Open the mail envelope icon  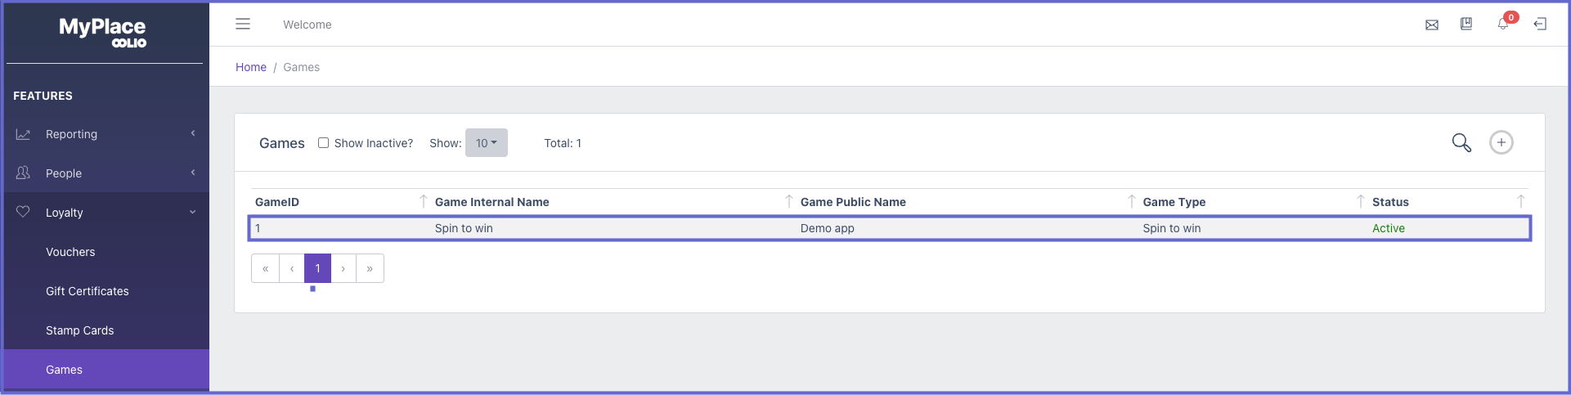[x=1432, y=25]
